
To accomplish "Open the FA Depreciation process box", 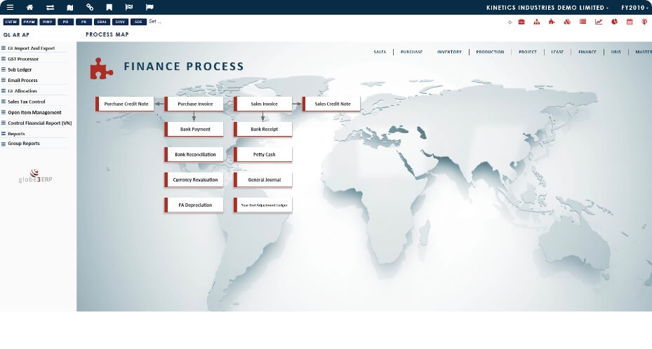I will pyautogui.click(x=194, y=205).
